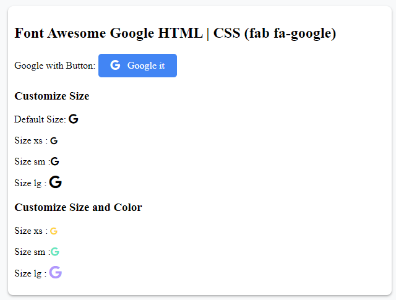Click the "Google with Button:" label
This screenshot has width=396, height=300.
point(54,66)
